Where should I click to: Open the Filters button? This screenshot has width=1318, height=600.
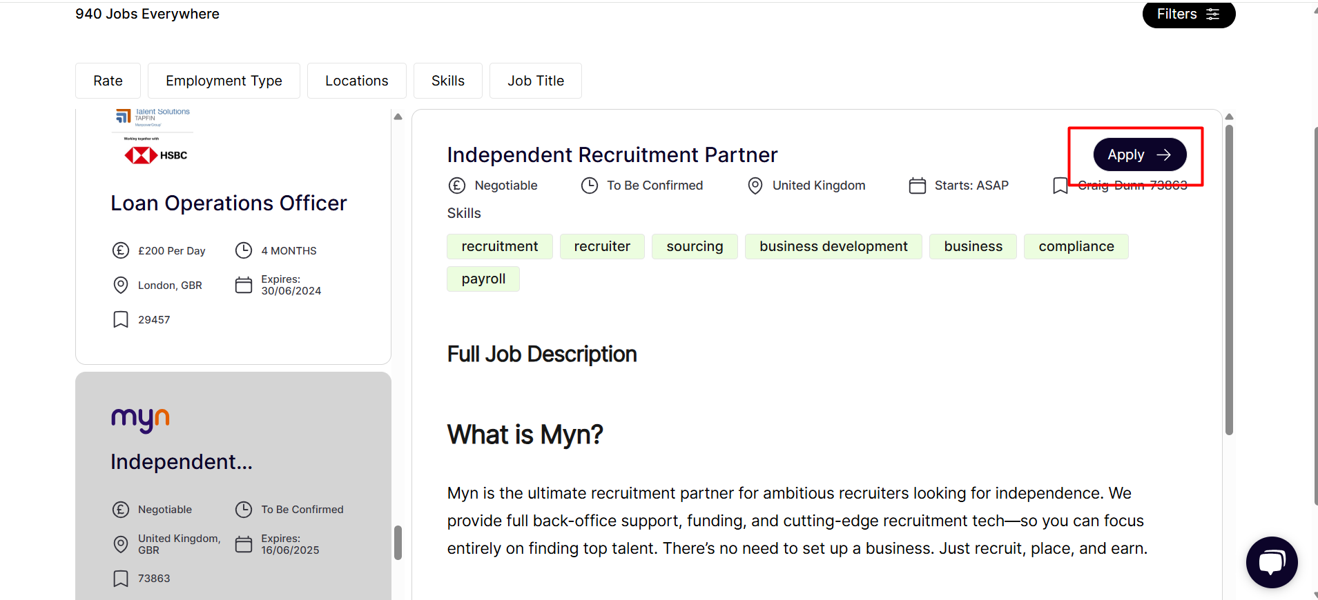coord(1188,14)
